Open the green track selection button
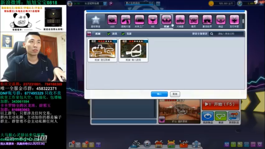 tap(221, 116)
